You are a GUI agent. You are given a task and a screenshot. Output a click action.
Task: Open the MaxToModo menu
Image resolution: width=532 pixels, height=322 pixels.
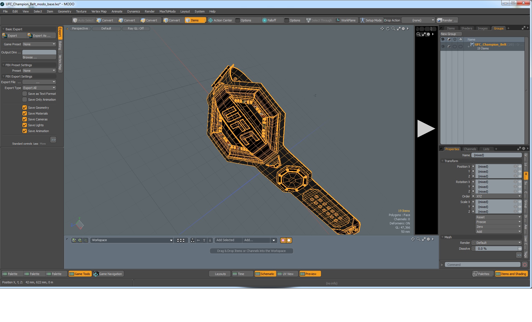pyautogui.click(x=167, y=11)
